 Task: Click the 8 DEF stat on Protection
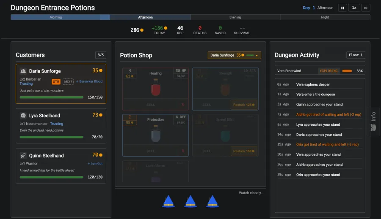(x=181, y=117)
